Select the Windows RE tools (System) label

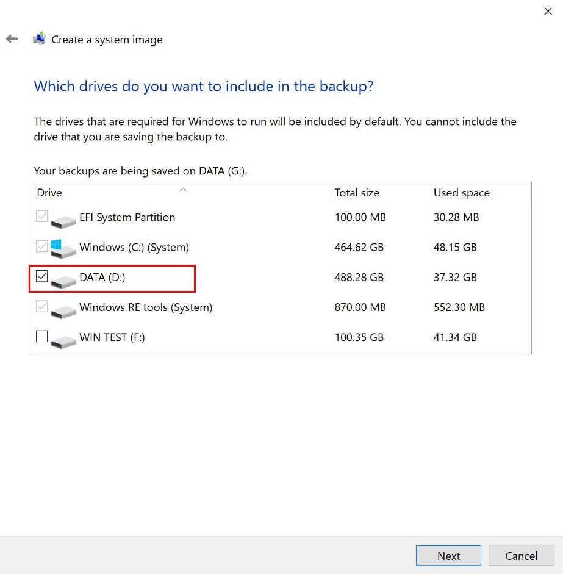(x=146, y=307)
